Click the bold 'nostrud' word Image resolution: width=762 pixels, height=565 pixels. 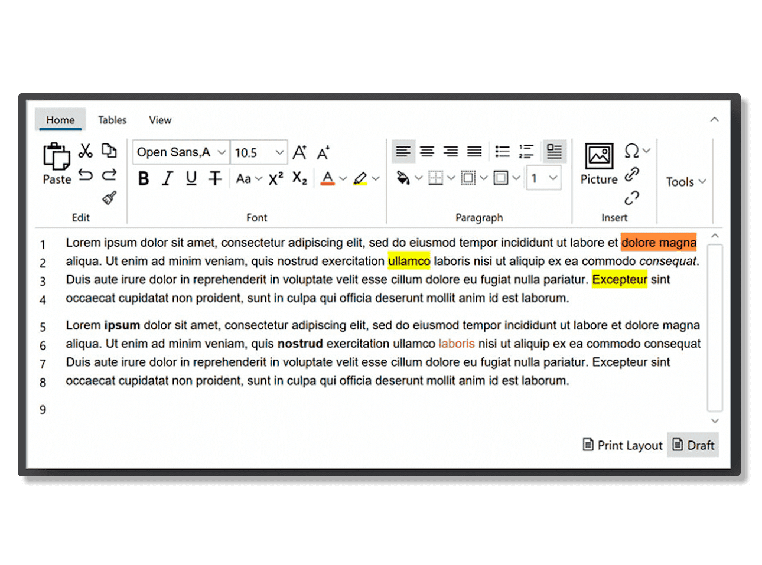pos(300,344)
